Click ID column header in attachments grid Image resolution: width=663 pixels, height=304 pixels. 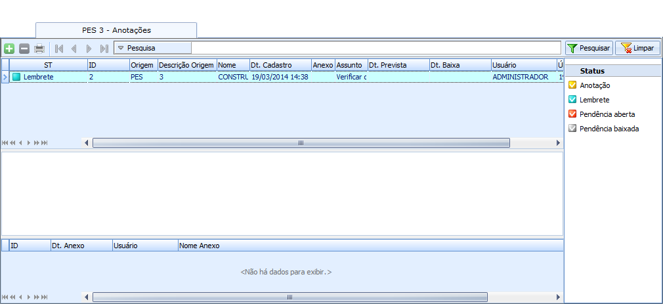pos(30,246)
